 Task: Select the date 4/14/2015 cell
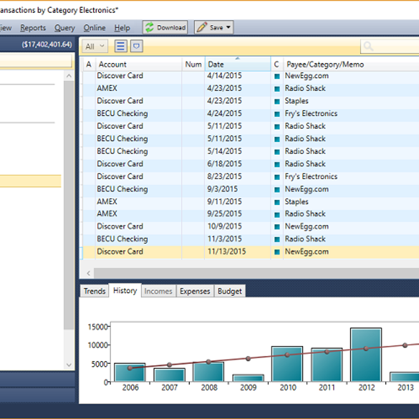238,76
